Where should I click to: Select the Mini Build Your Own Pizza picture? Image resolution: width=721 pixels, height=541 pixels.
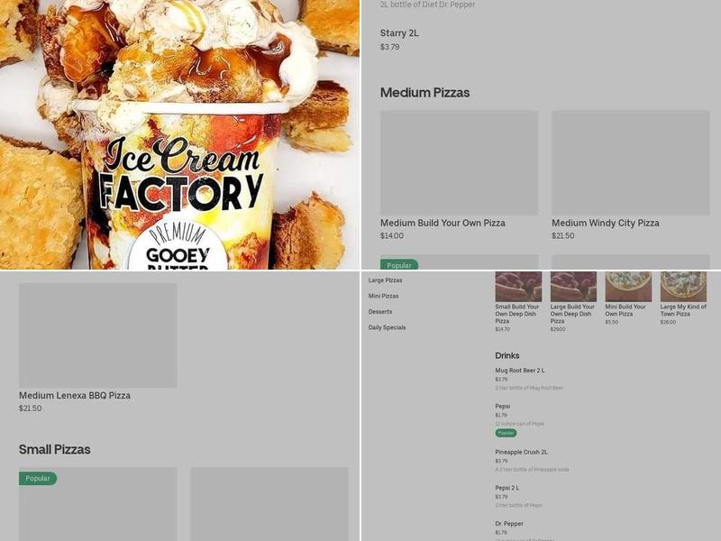pos(628,287)
